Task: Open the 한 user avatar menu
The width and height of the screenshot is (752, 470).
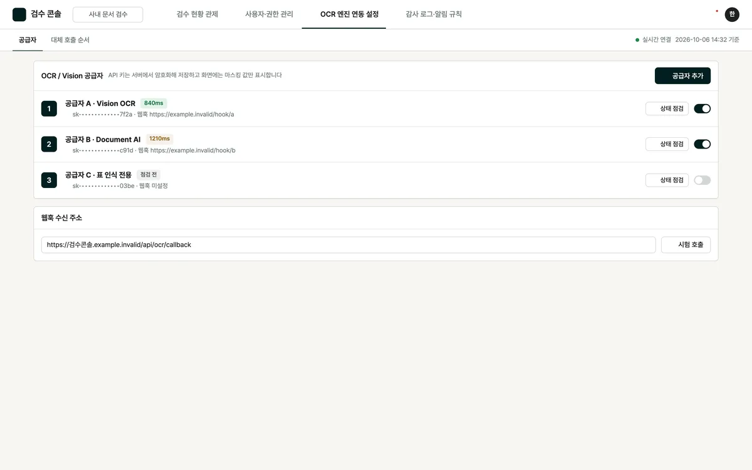Action: click(x=732, y=14)
